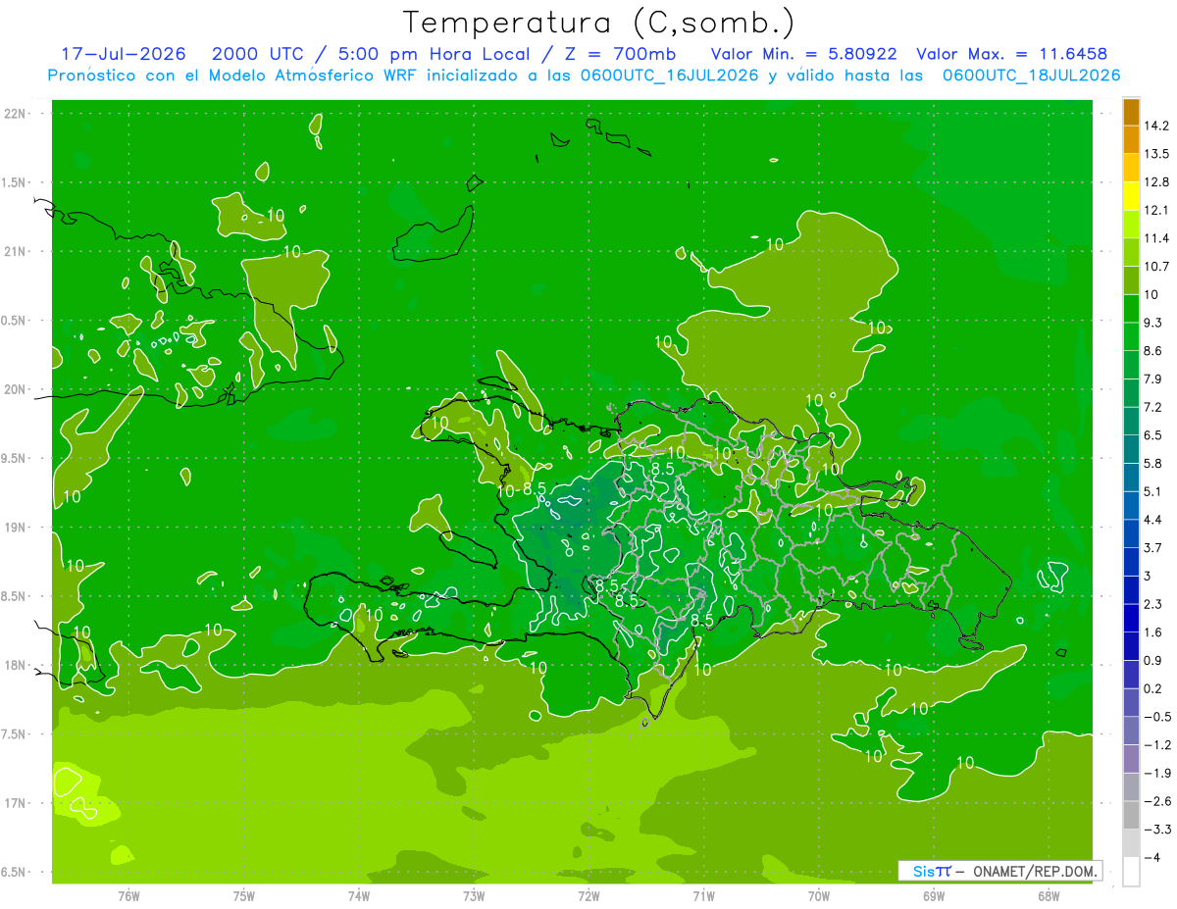Click the 9.3 colorbar label
Screen dimensions: 1177x909
point(1154,323)
